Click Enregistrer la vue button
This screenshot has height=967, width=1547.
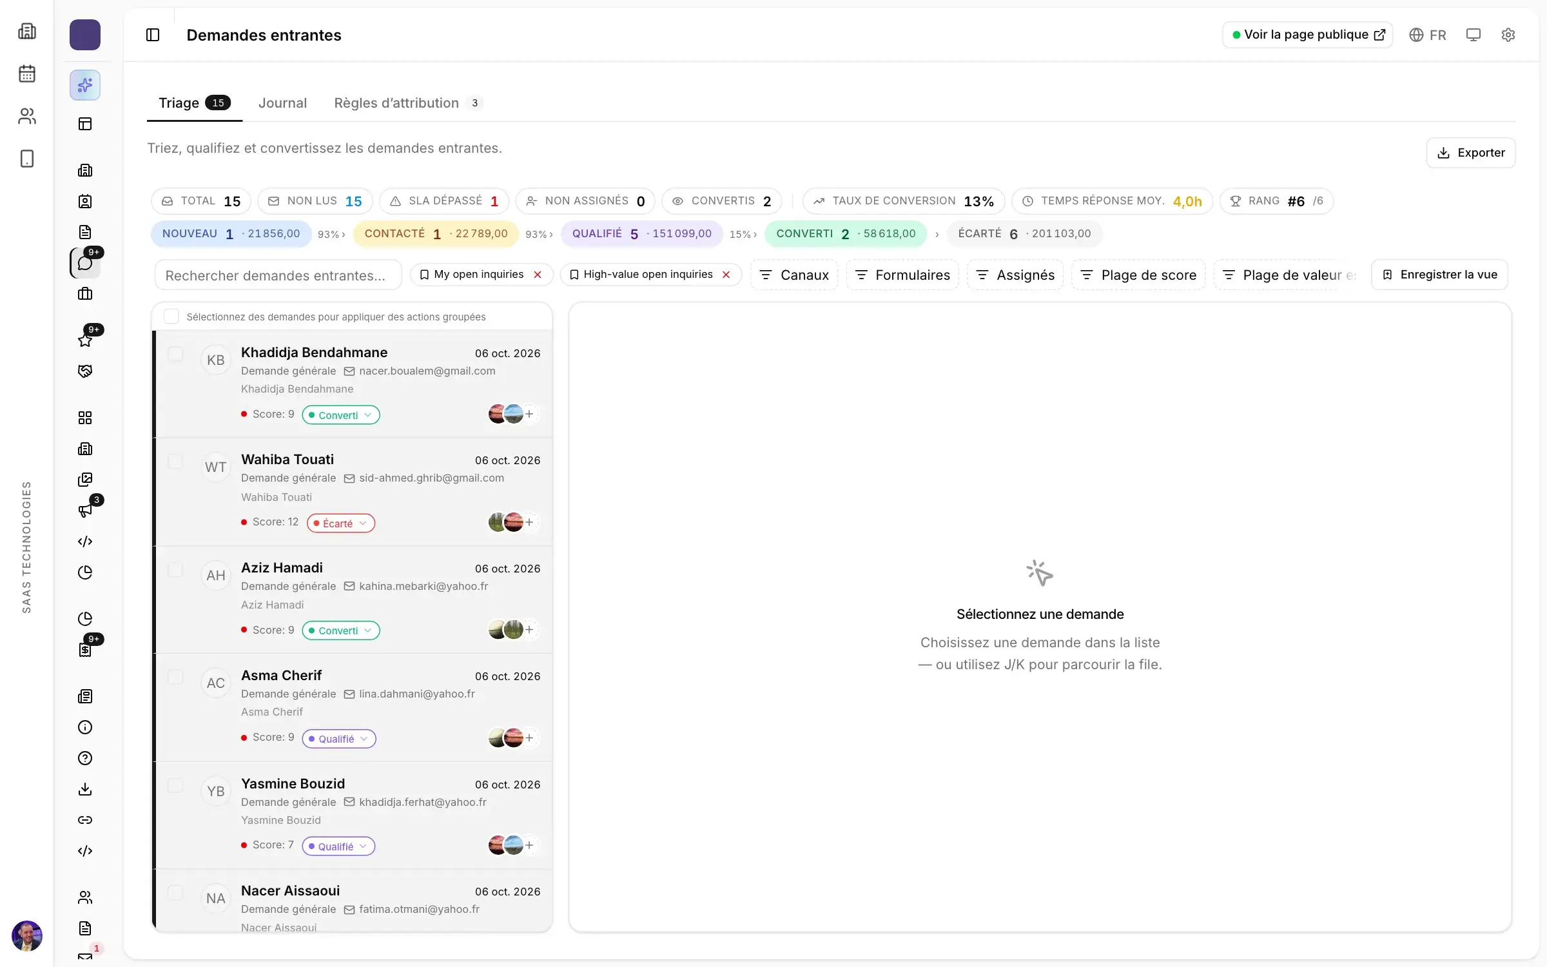click(1439, 275)
